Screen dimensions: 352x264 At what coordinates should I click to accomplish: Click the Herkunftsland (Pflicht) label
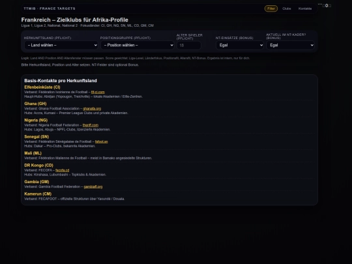point(48,38)
